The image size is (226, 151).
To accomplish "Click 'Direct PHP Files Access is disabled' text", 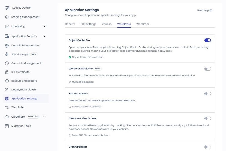I will coord(90,135).
